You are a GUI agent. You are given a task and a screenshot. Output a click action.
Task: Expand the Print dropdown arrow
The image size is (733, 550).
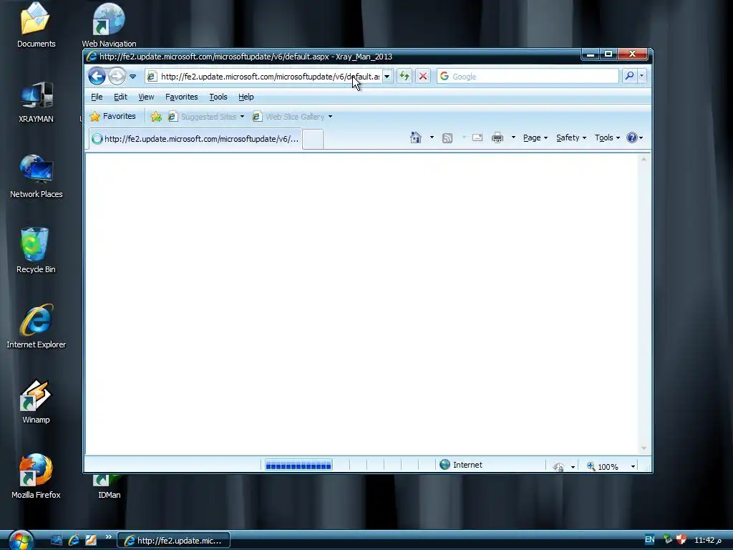(513, 137)
